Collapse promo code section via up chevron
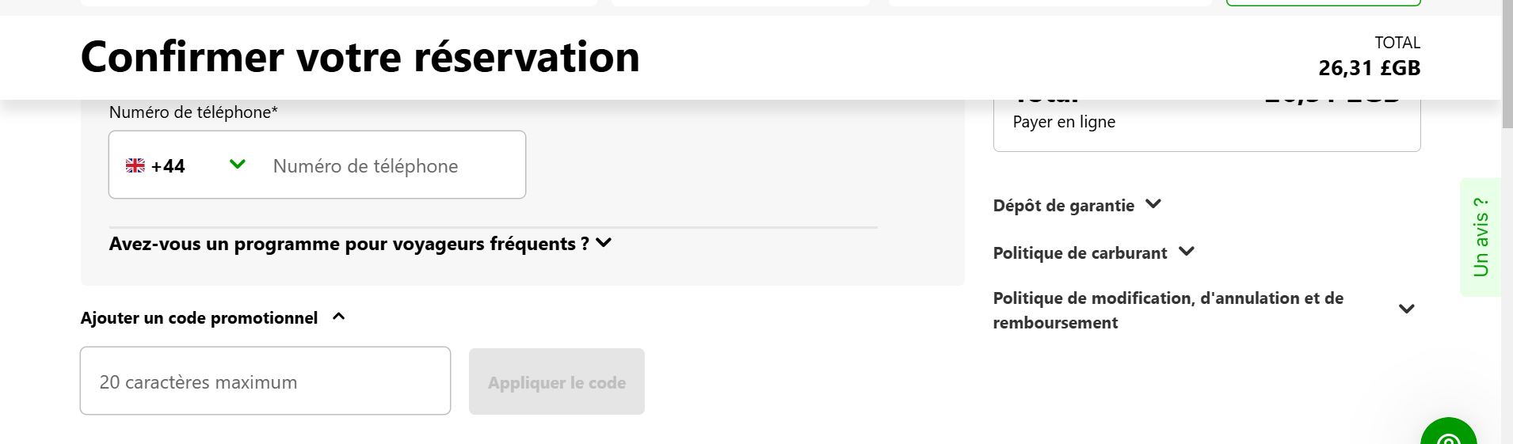1513x444 pixels. (x=339, y=317)
